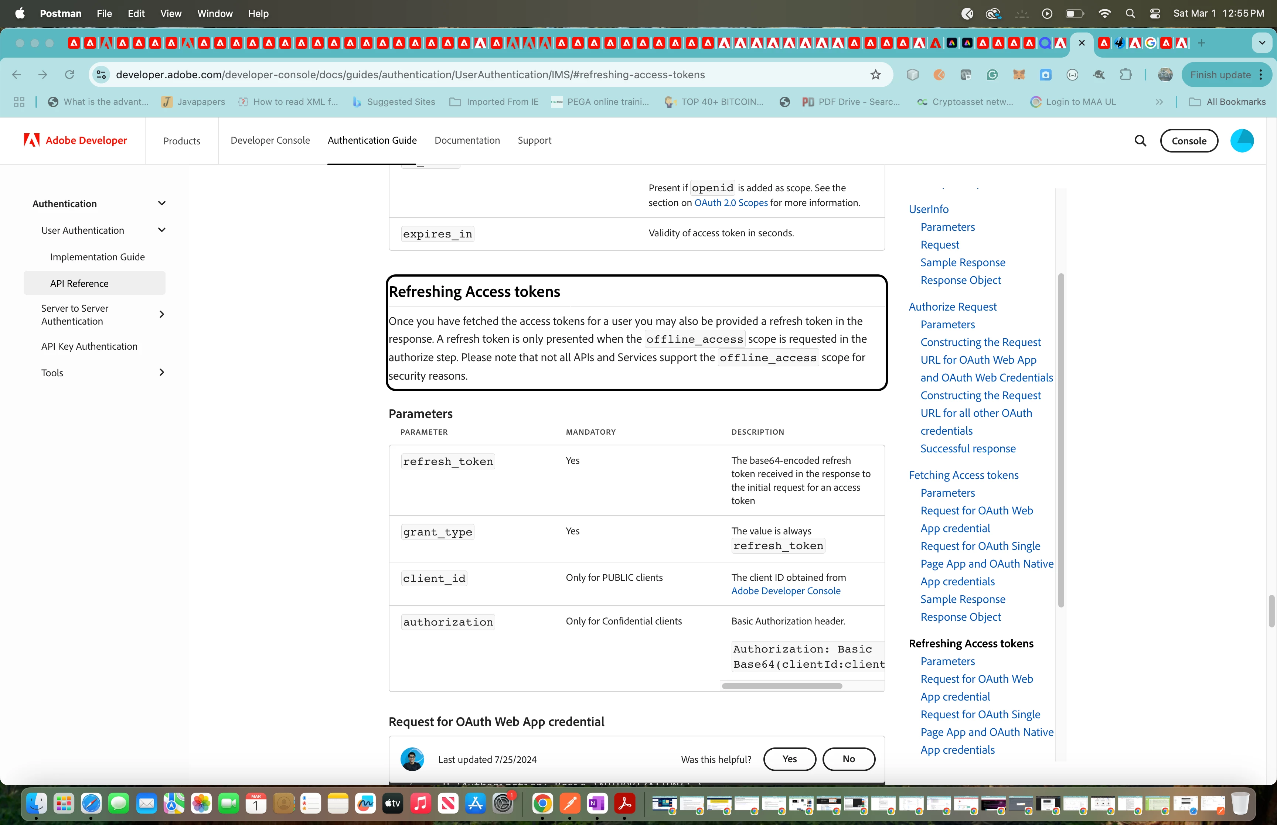This screenshot has width=1277, height=825.
Task: Open the Adobe profile avatar
Action: pyautogui.click(x=1242, y=140)
